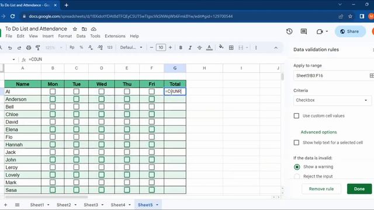Decrease font size with the minus button

pos(151,47)
